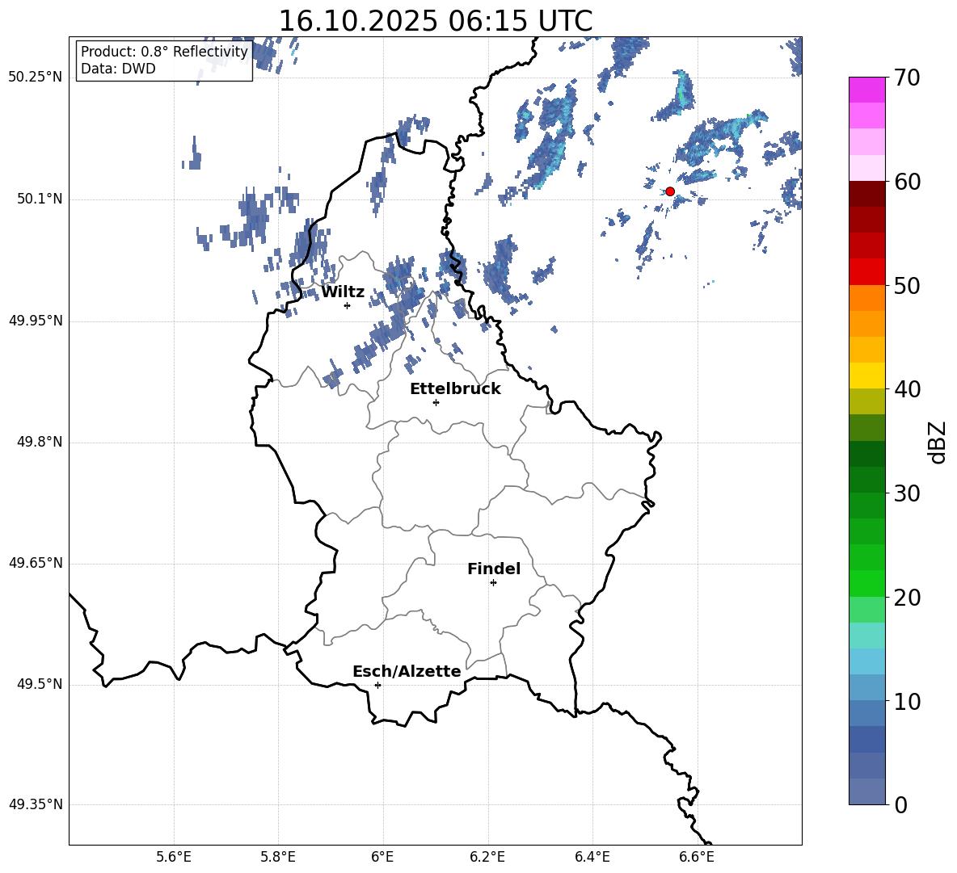This screenshot has width=957, height=873.
Task: Click the 6.4°E longitude tick label
Action: point(592,857)
